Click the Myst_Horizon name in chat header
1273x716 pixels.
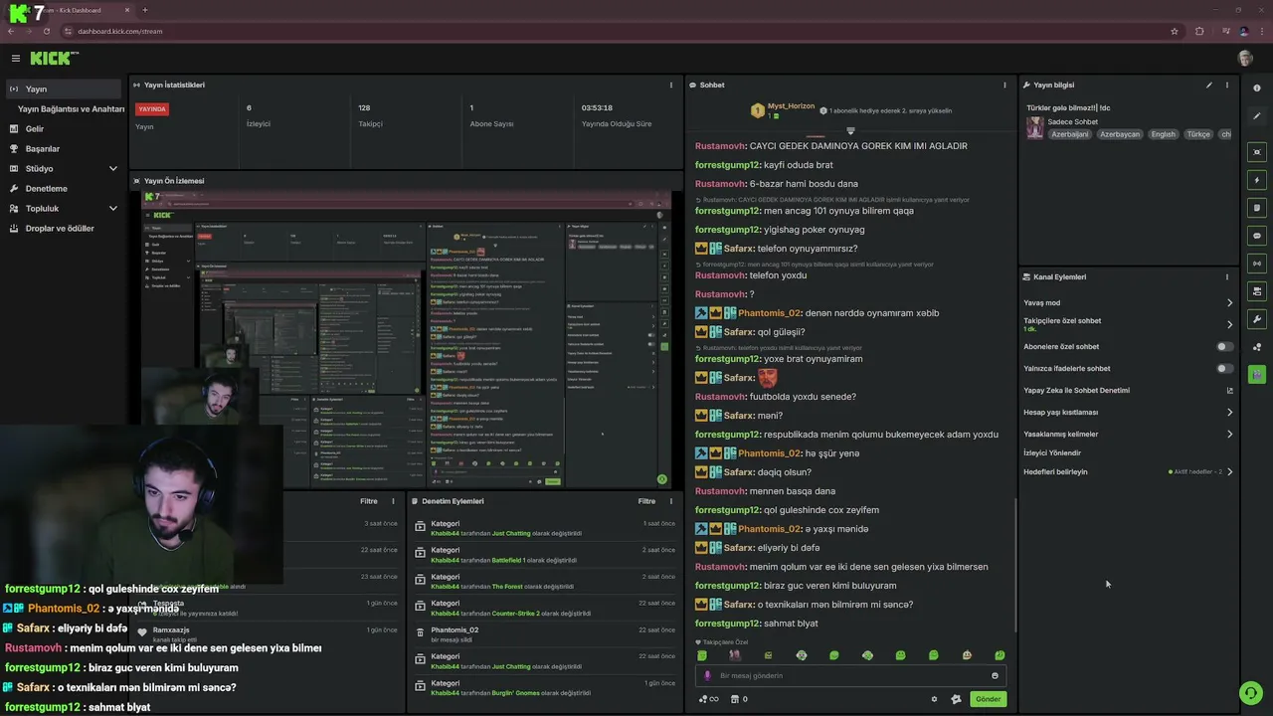[x=790, y=106]
